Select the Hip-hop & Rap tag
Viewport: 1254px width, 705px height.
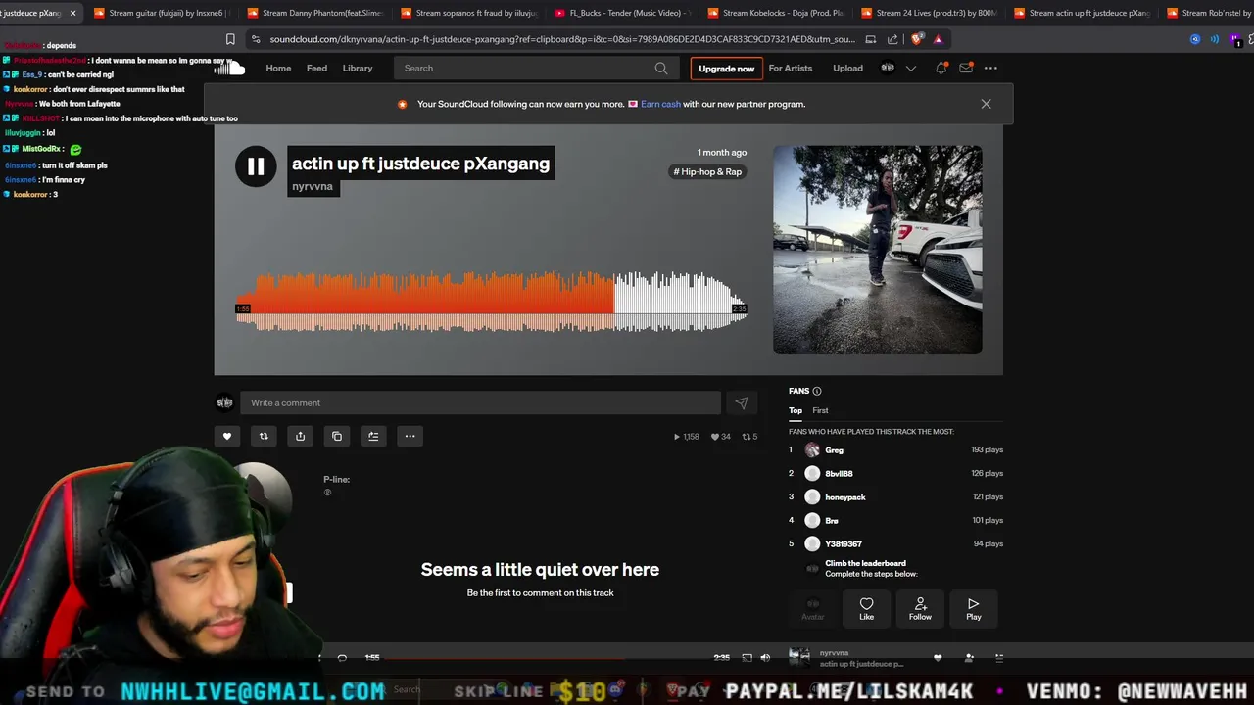pyautogui.click(x=707, y=172)
